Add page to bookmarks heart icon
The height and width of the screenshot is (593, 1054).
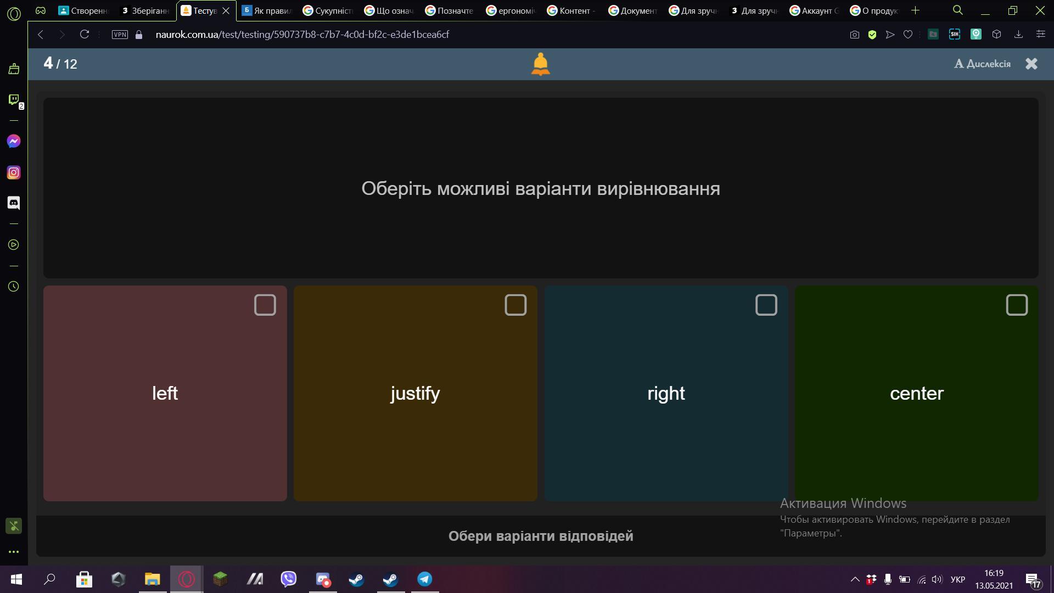click(908, 35)
